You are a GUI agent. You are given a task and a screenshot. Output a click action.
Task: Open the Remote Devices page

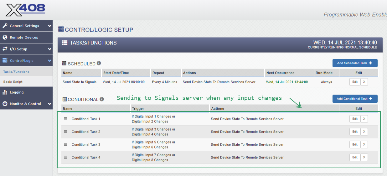click(x=24, y=38)
